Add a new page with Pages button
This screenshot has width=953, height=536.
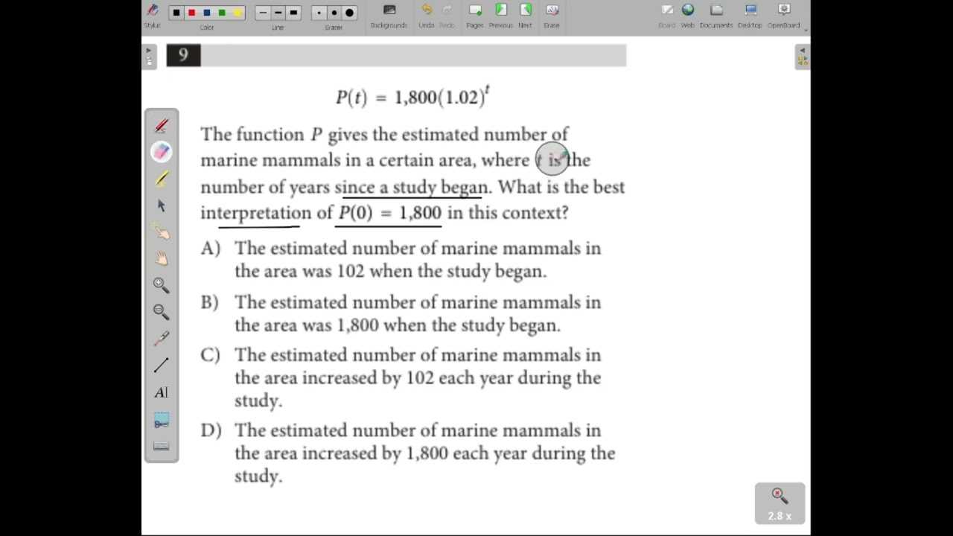[x=475, y=15]
